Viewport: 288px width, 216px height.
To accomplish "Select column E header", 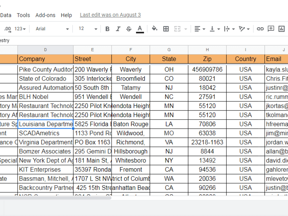I will click(x=92, y=50).
